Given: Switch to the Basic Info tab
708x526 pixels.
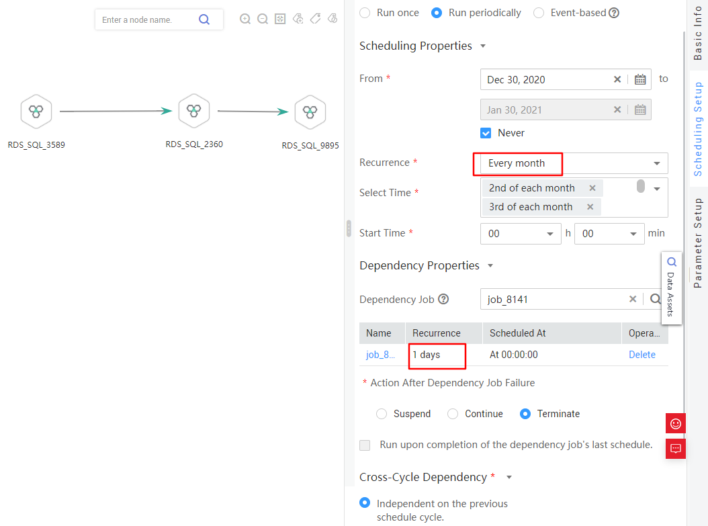Looking at the screenshot, I should tap(698, 32).
